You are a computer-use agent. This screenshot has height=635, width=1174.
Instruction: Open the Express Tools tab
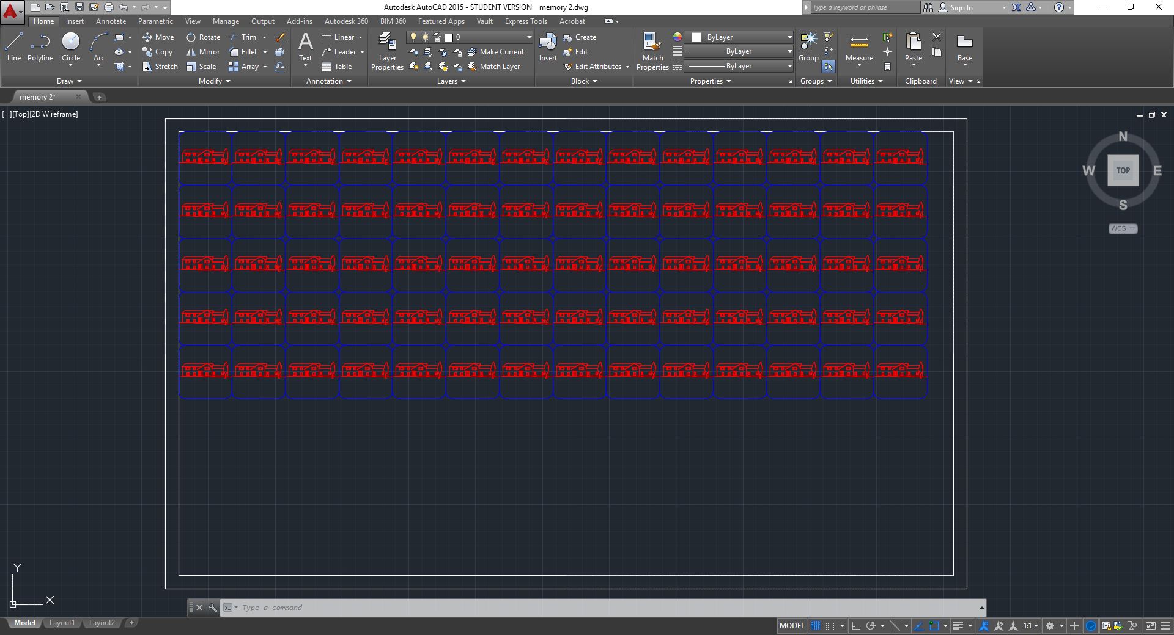pos(526,21)
